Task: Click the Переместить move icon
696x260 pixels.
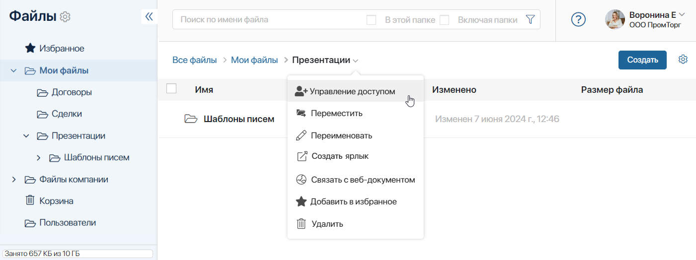Action: (301, 113)
